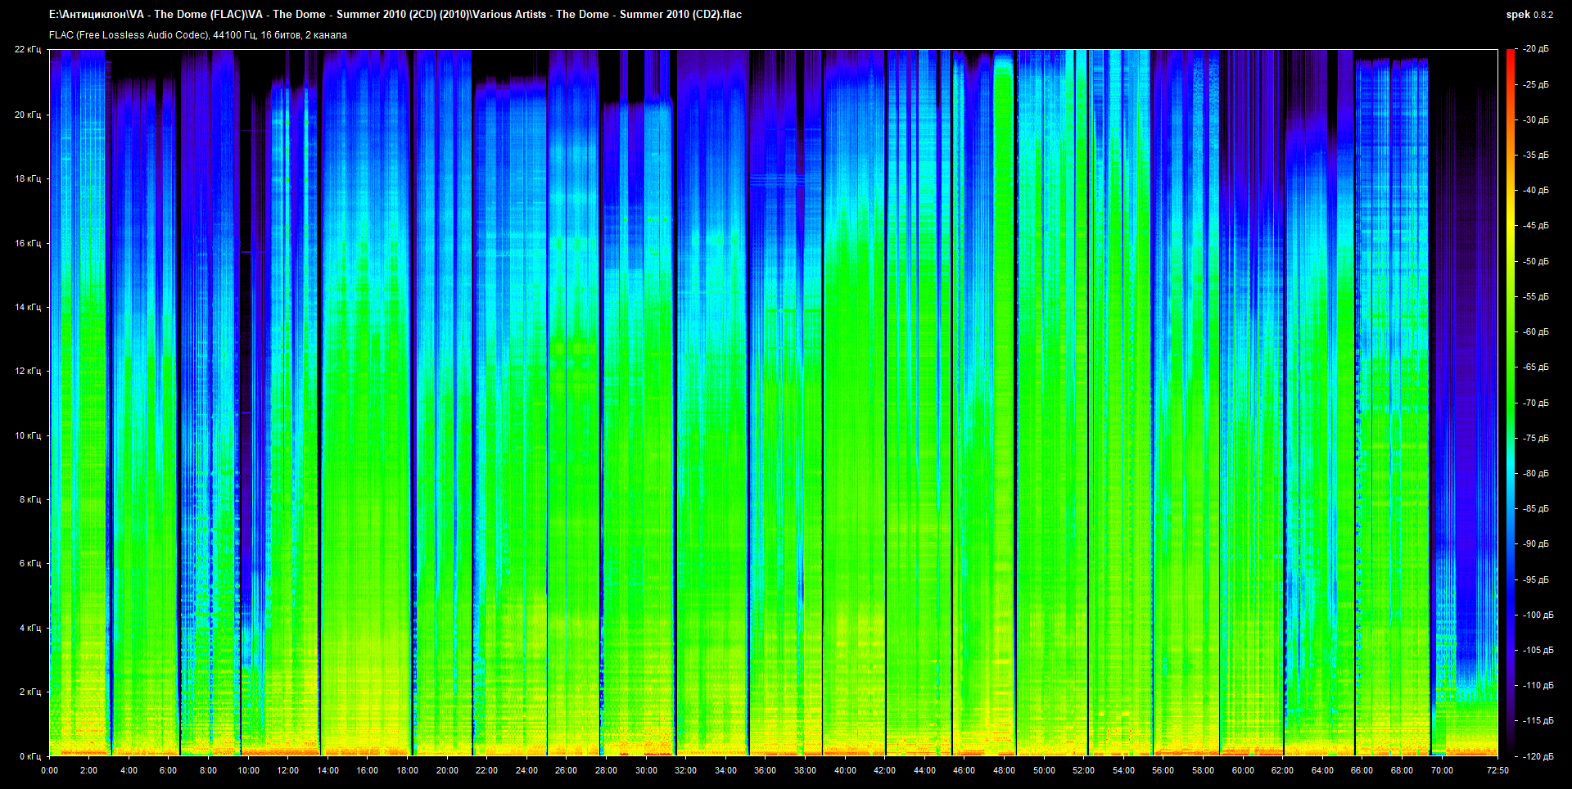Select the 24:00 mark on the time axis

pos(526,770)
